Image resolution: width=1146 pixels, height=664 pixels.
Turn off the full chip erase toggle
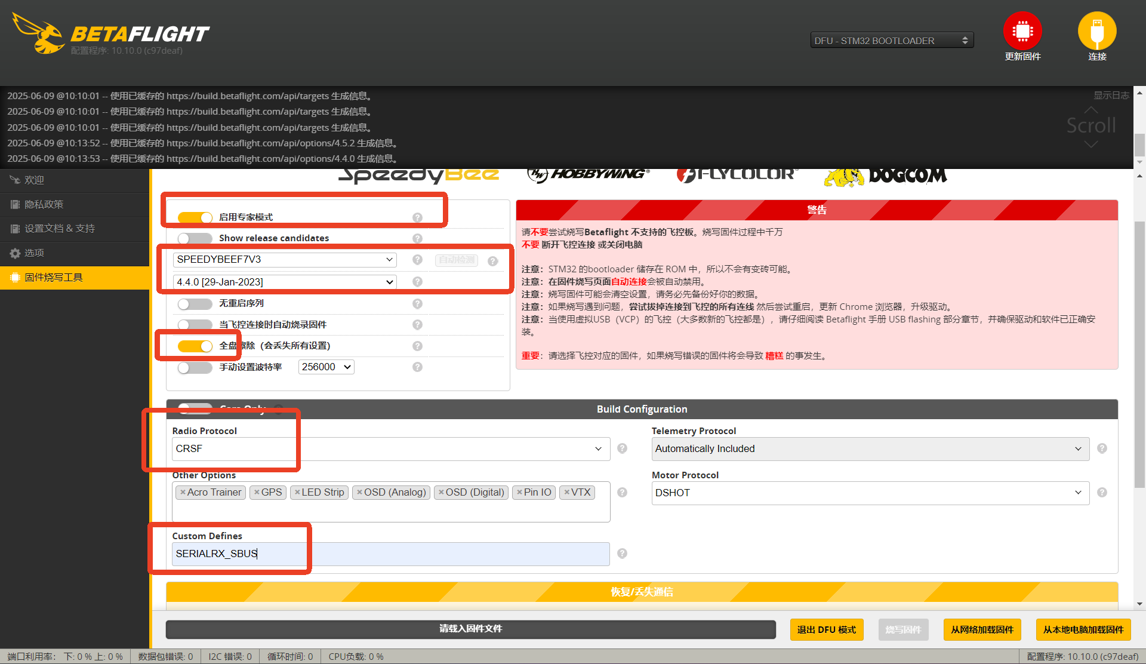[195, 346]
